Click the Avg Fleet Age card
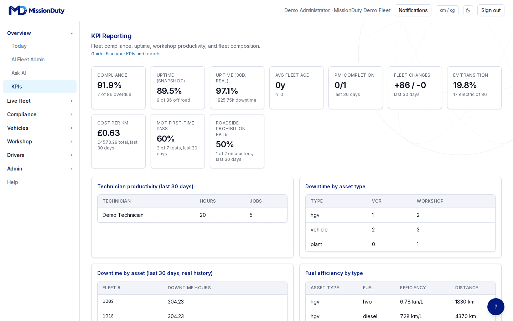This screenshot has width=513, height=321. coord(296,88)
